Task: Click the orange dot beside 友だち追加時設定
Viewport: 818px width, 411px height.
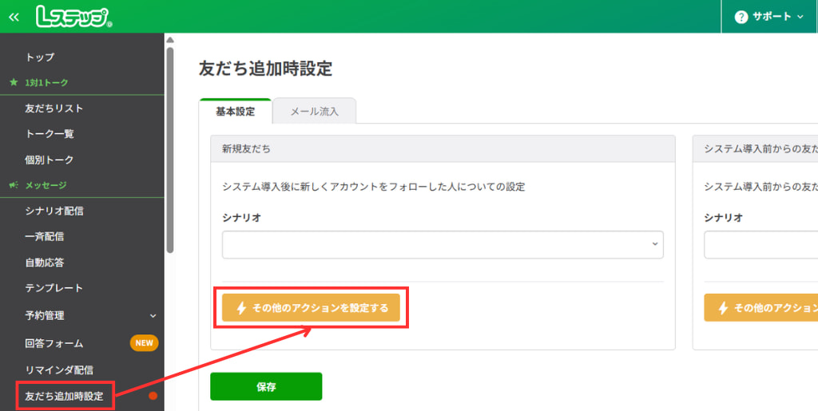Action: click(153, 396)
